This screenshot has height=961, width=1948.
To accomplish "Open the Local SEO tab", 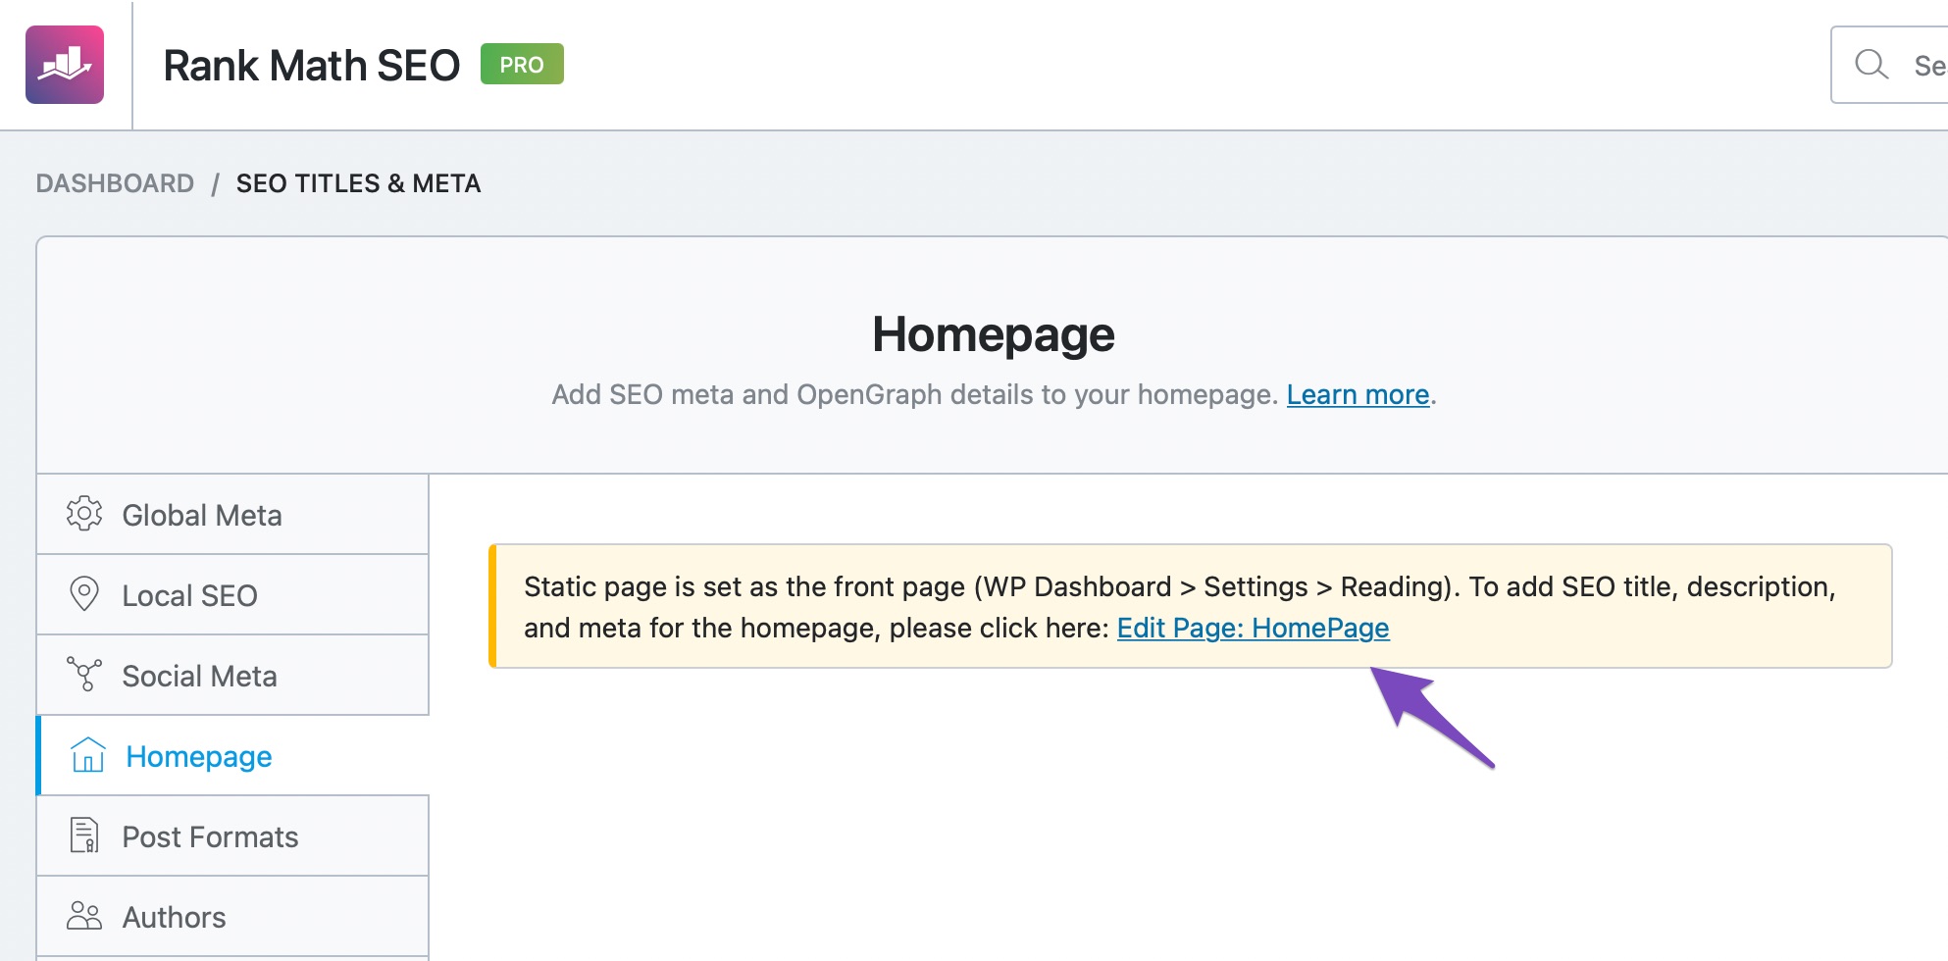I will coord(232,595).
